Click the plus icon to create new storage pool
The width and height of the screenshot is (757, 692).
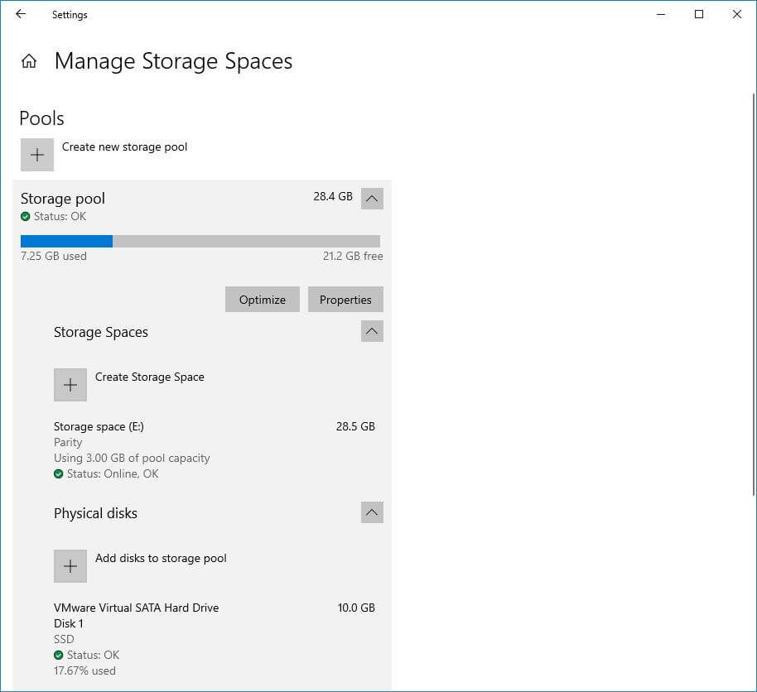click(x=36, y=155)
